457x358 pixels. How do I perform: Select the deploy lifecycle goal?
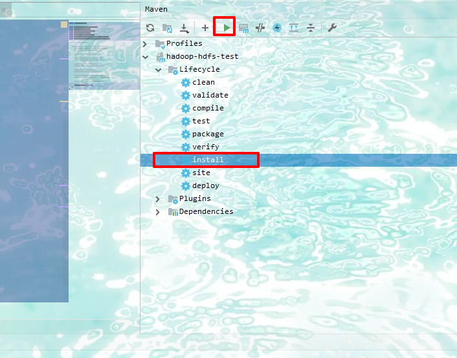pos(205,185)
